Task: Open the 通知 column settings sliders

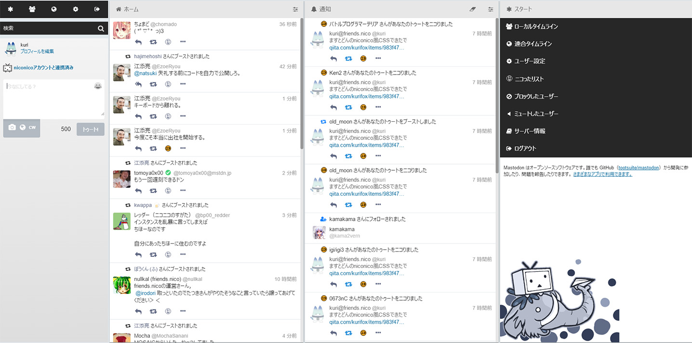Action: [491, 9]
